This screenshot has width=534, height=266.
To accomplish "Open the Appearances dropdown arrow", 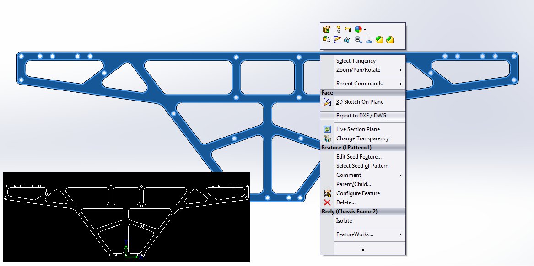I will [x=365, y=30].
